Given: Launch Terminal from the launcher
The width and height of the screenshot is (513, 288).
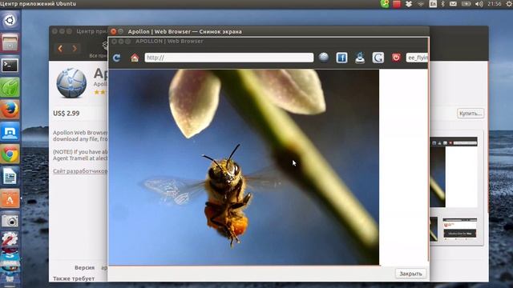Looking at the screenshot, I should tap(10, 65).
